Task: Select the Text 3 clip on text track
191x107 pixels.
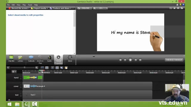Action: [x=87, y=95]
